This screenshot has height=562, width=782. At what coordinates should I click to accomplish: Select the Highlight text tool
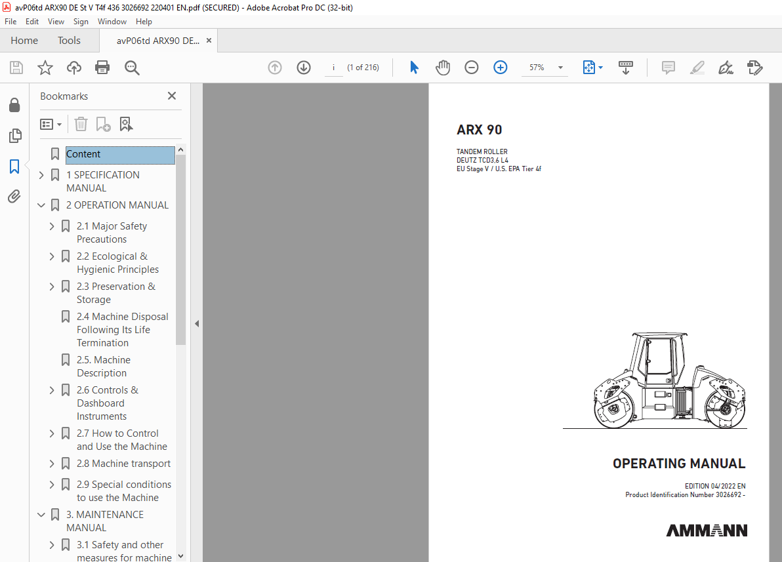tap(697, 68)
